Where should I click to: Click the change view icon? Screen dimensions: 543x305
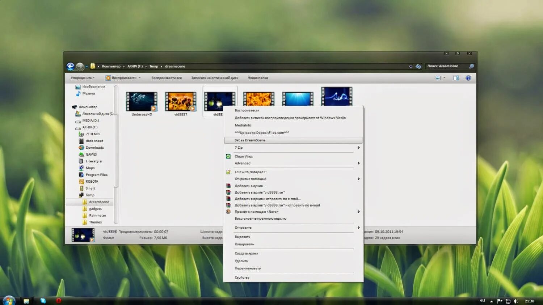(x=438, y=78)
